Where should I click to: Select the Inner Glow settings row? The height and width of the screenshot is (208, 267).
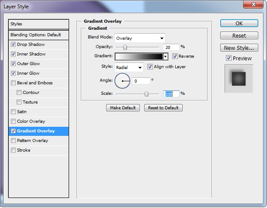click(x=38, y=73)
